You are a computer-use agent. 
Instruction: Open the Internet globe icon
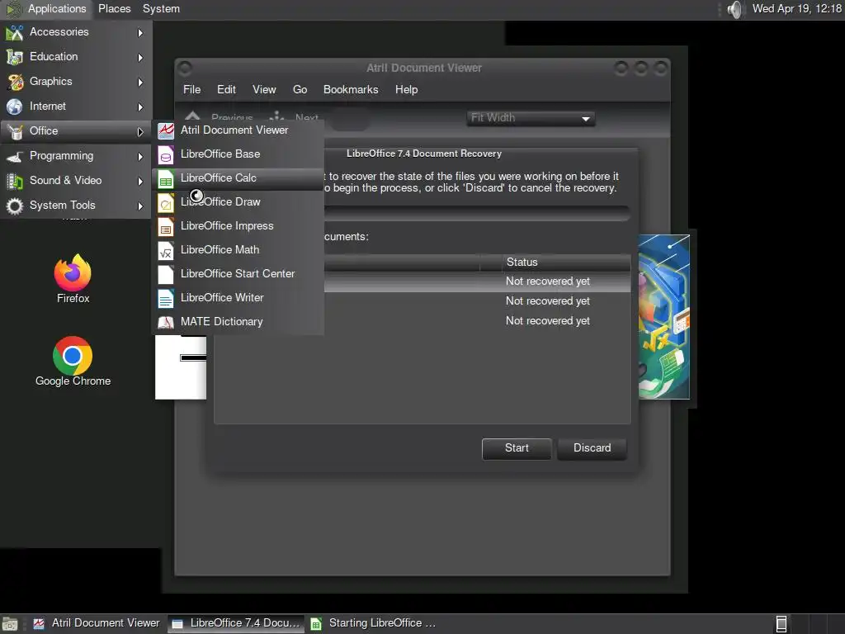point(15,106)
